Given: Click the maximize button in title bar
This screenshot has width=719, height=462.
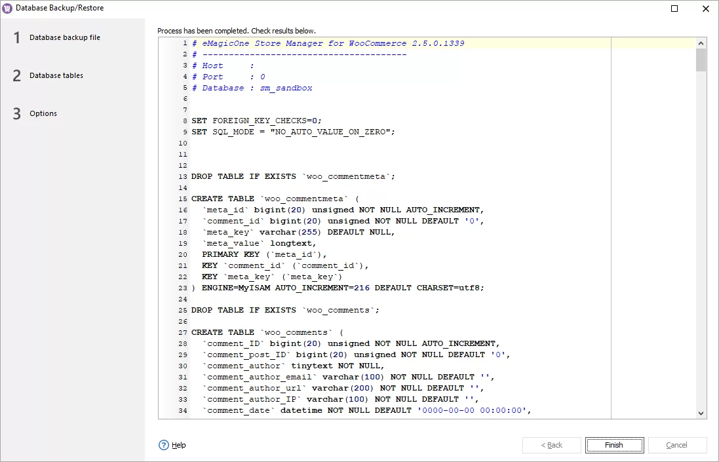Looking at the screenshot, I should point(675,8).
